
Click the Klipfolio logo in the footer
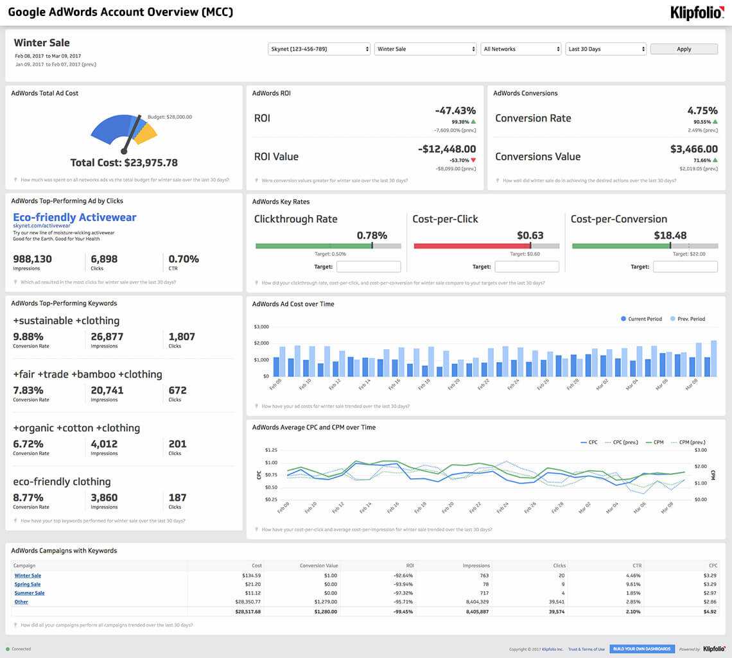pyautogui.click(x=714, y=648)
